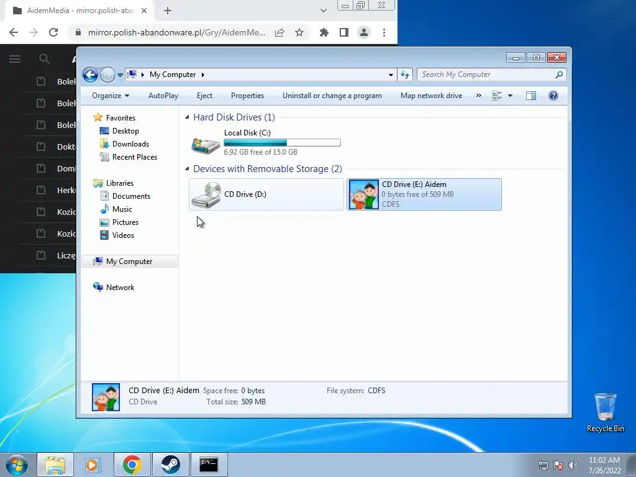
Task: Expand address bar history dropdown
Action: click(x=391, y=75)
